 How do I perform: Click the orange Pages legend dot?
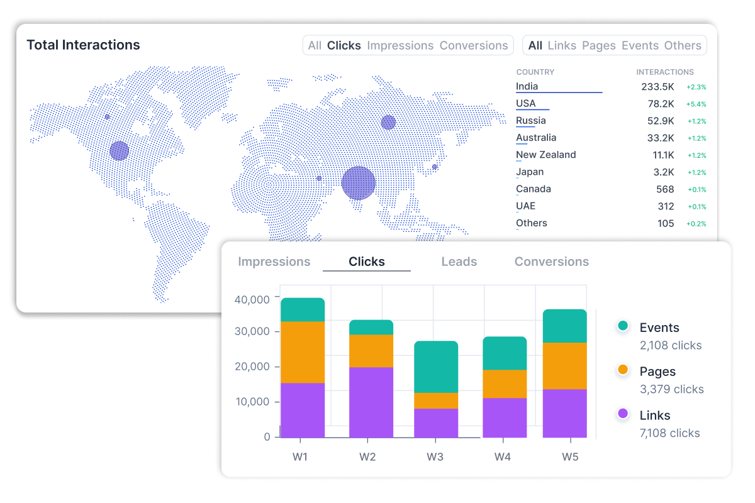click(x=623, y=370)
